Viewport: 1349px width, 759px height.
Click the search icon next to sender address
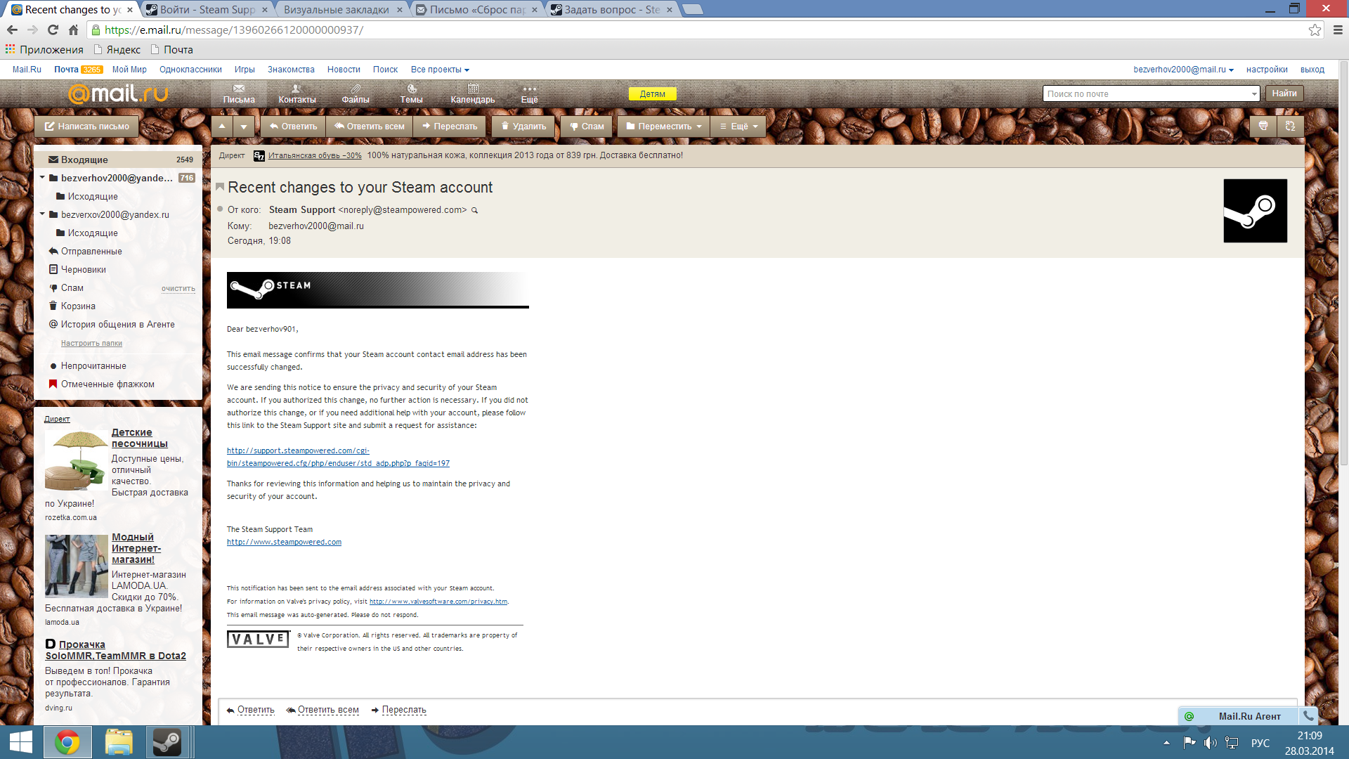click(x=474, y=210)
